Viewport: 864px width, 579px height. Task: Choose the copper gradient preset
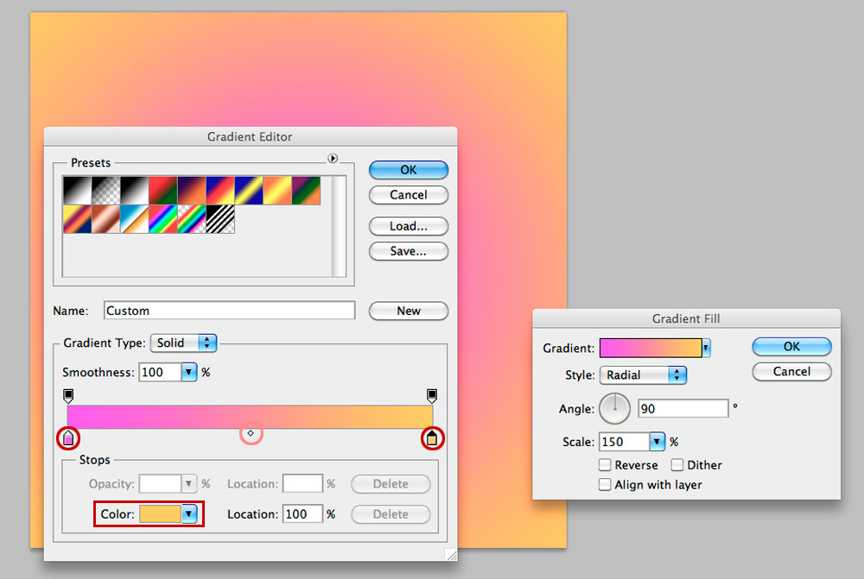coord(105,219)
